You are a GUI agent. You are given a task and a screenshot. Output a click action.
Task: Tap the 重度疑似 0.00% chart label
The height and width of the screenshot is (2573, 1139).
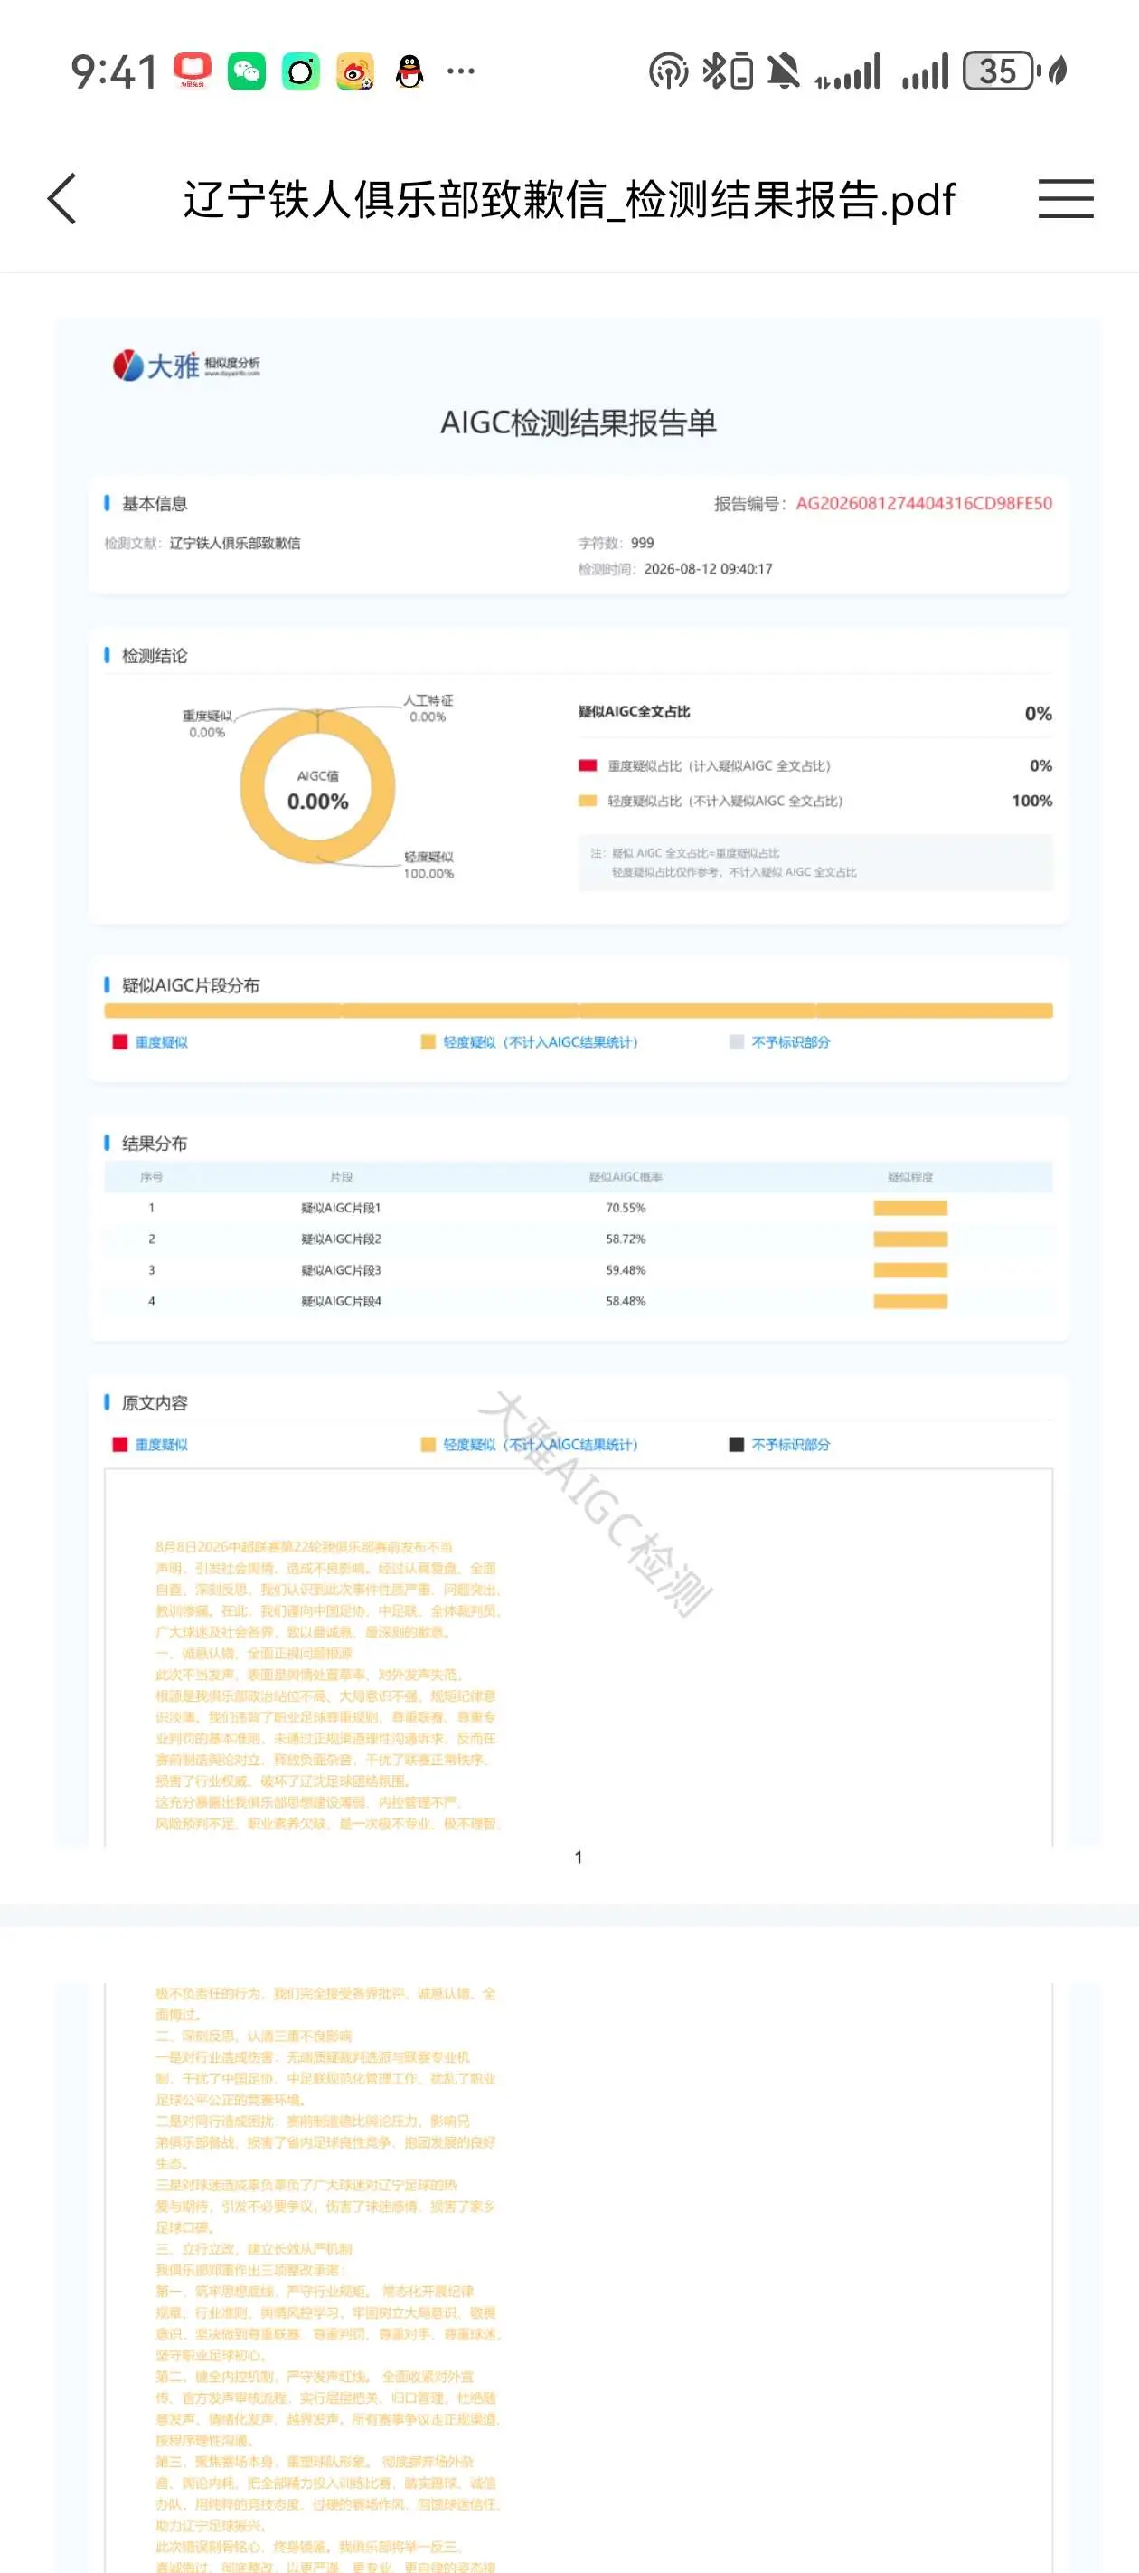pyautogui.click(x=207, y=724)
